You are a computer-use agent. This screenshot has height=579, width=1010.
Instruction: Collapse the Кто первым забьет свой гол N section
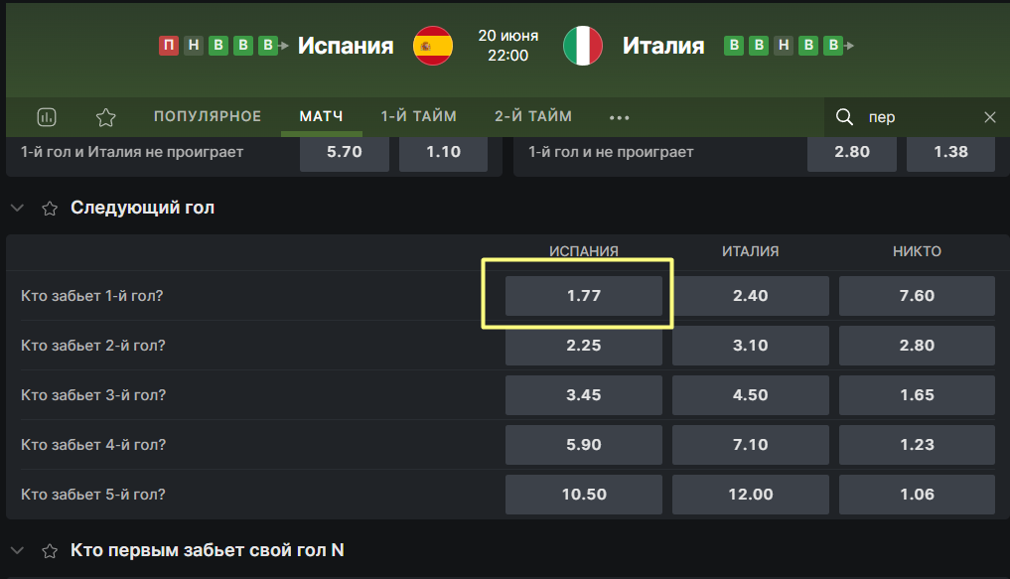tap(18, 550)
